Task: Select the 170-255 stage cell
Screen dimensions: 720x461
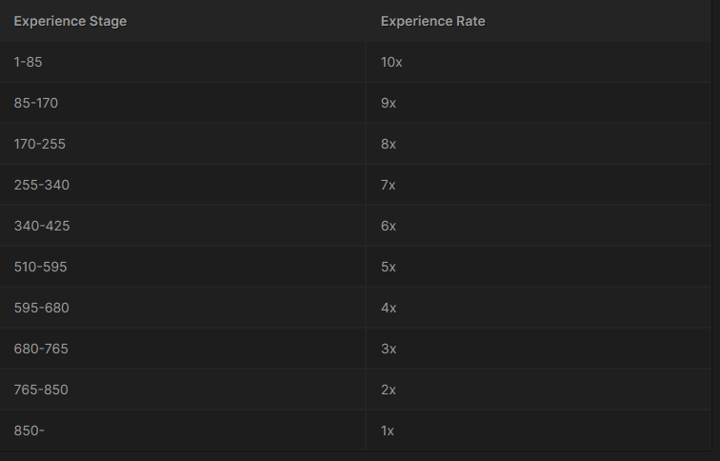Action: click(40, 144)
